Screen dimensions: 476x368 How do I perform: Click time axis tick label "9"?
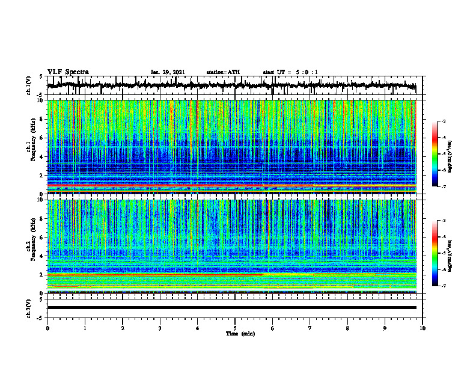click(x=385, y=328)
